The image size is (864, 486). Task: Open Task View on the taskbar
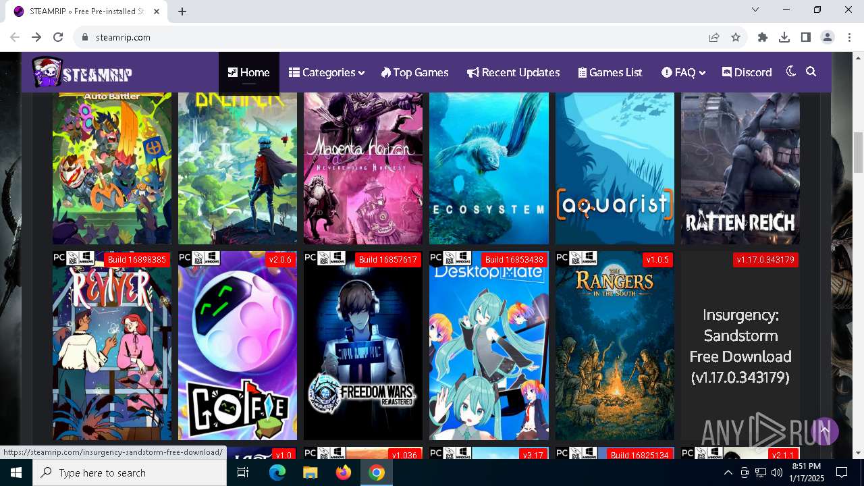pyautogui.click(x=243, y=473)
